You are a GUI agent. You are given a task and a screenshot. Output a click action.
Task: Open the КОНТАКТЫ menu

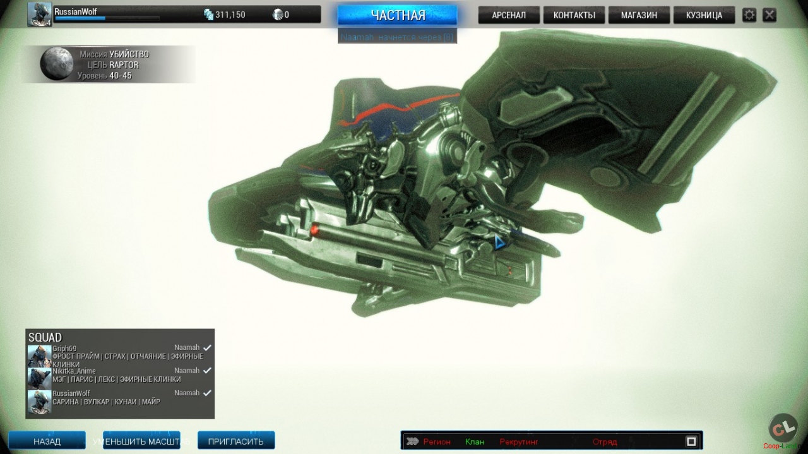tap(574, 15)
